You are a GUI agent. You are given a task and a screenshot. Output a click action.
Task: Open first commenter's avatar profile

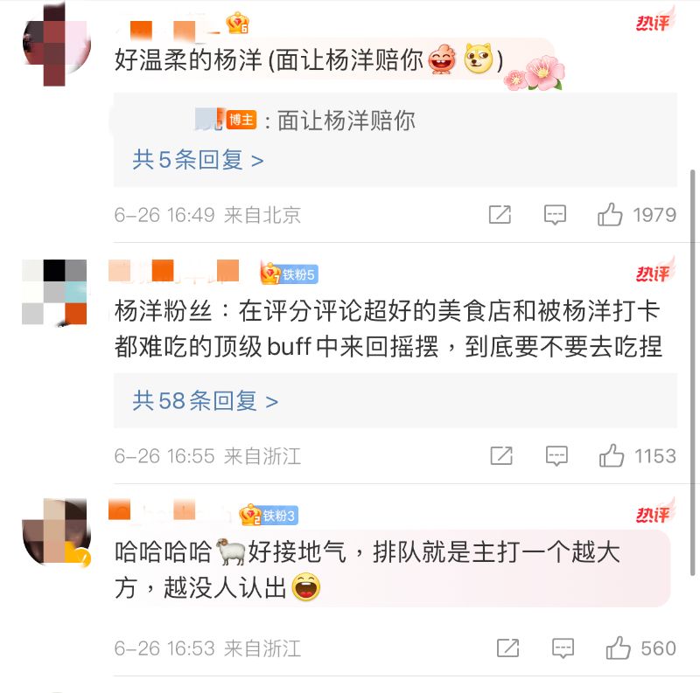(57, 43)
